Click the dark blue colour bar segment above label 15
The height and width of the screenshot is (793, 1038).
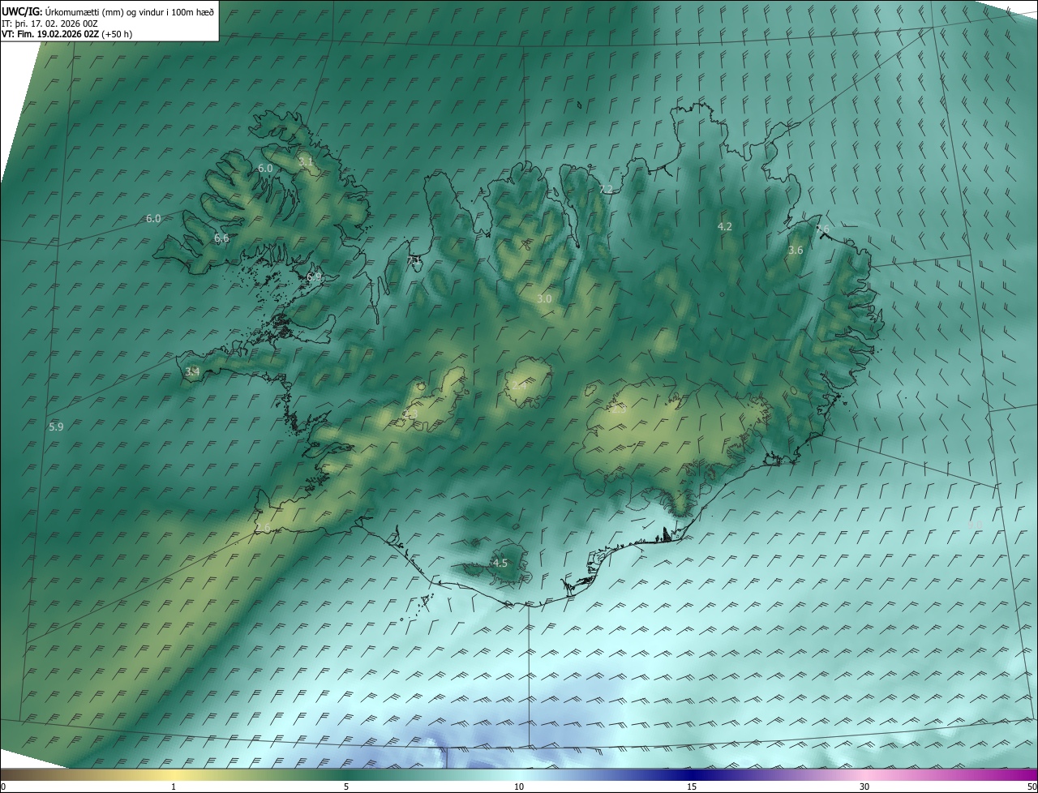point(692,774)
